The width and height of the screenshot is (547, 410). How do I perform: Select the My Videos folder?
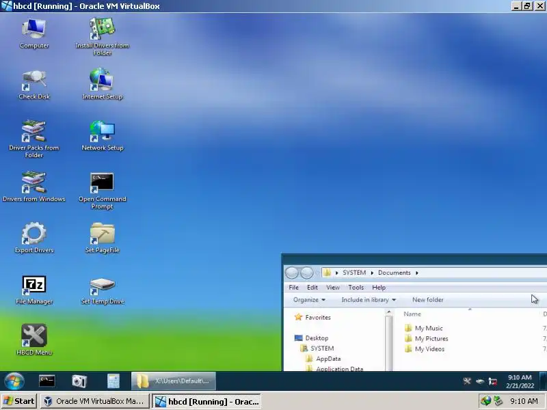point(425,348)
